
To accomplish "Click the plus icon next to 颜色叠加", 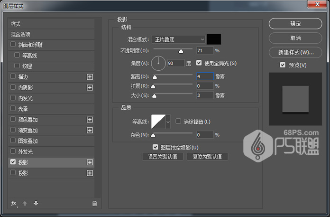I will click(x=90, y=120).
